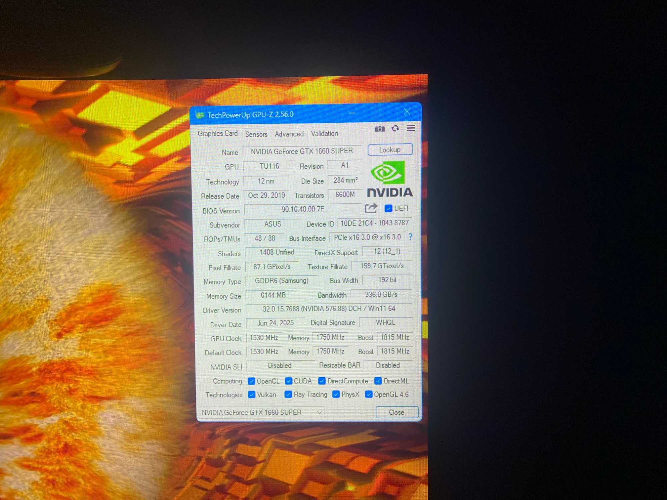Switch to the Validation tab
This screenshot has height=500, width=667.
coord(324,134)
